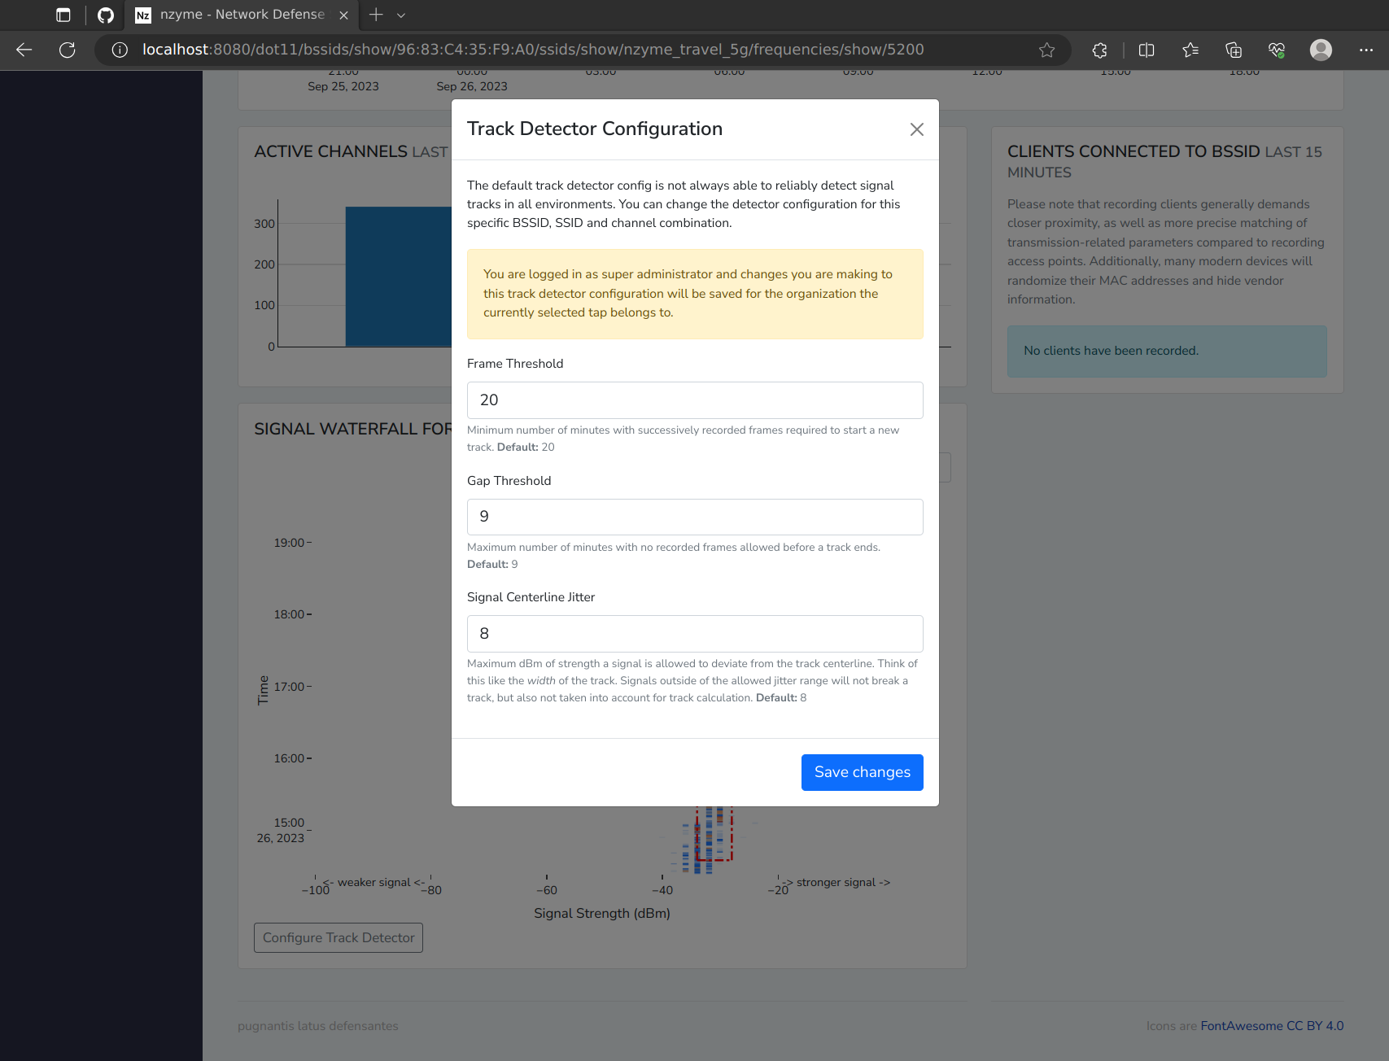Click the '19:00' time axis tick

(289, 543)
